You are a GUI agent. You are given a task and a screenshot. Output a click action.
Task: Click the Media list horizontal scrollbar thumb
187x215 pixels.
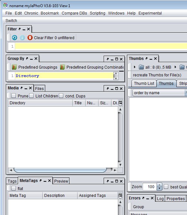[x=60, y=170]
